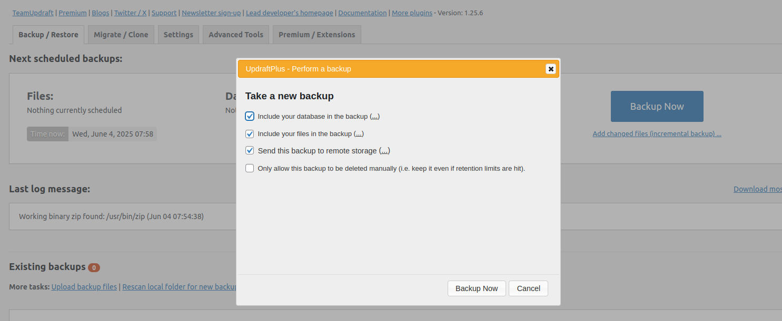Follow the Documentation link
The height and width of the screenshot is (321, 782).
pyautogui.click(x=362, y=13)
